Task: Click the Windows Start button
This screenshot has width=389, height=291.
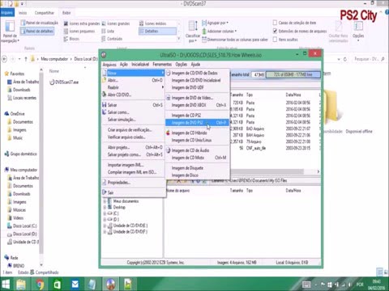Action: coord(6,285)
